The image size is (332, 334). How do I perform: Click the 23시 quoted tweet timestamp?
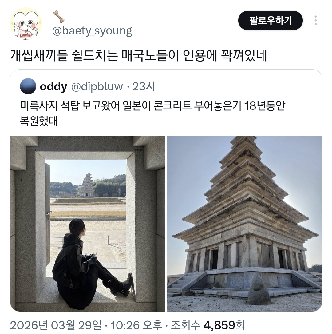point(144,86)
